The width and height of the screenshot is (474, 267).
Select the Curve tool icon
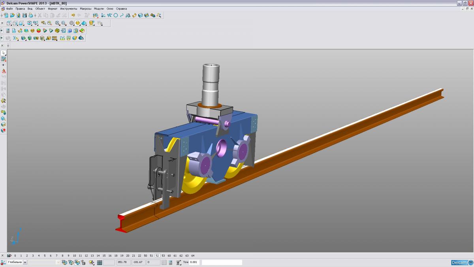point(122,15)
